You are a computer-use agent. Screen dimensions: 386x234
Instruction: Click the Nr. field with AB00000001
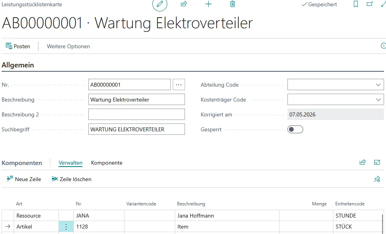[130, 85]
